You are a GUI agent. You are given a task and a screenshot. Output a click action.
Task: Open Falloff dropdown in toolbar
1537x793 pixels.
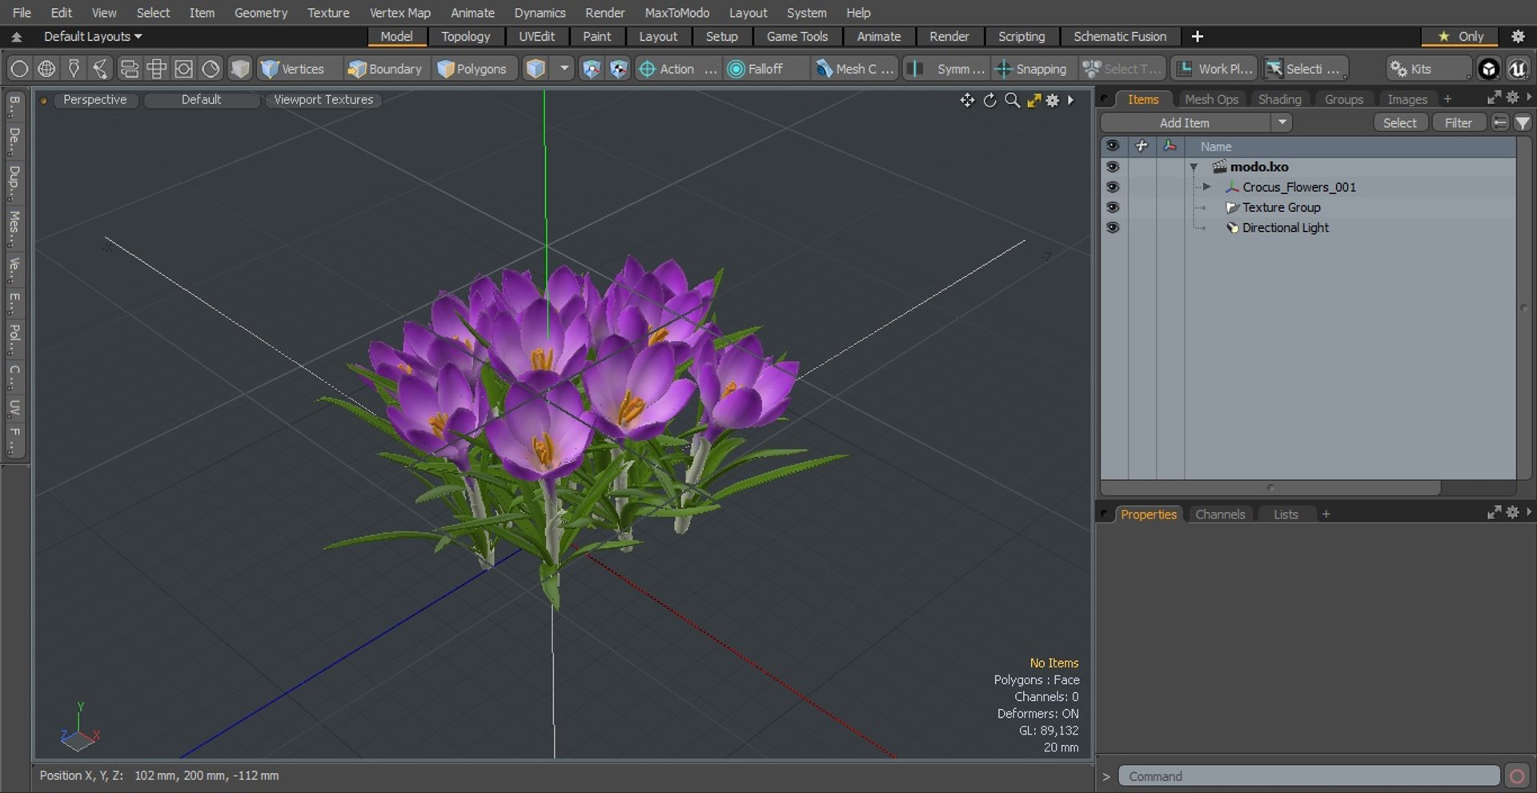(x=764, y=69)
